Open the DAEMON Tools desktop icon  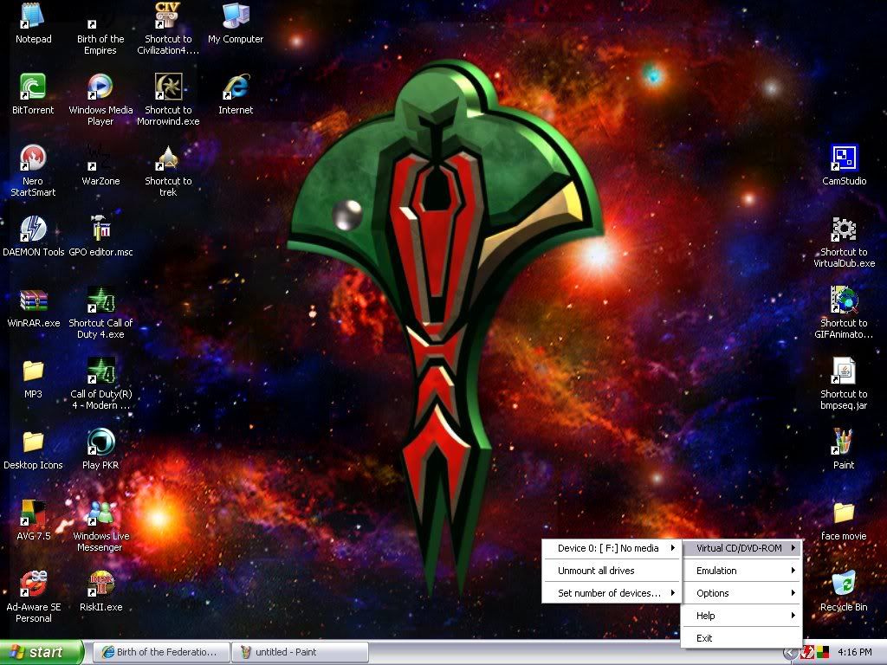(33, 229)
